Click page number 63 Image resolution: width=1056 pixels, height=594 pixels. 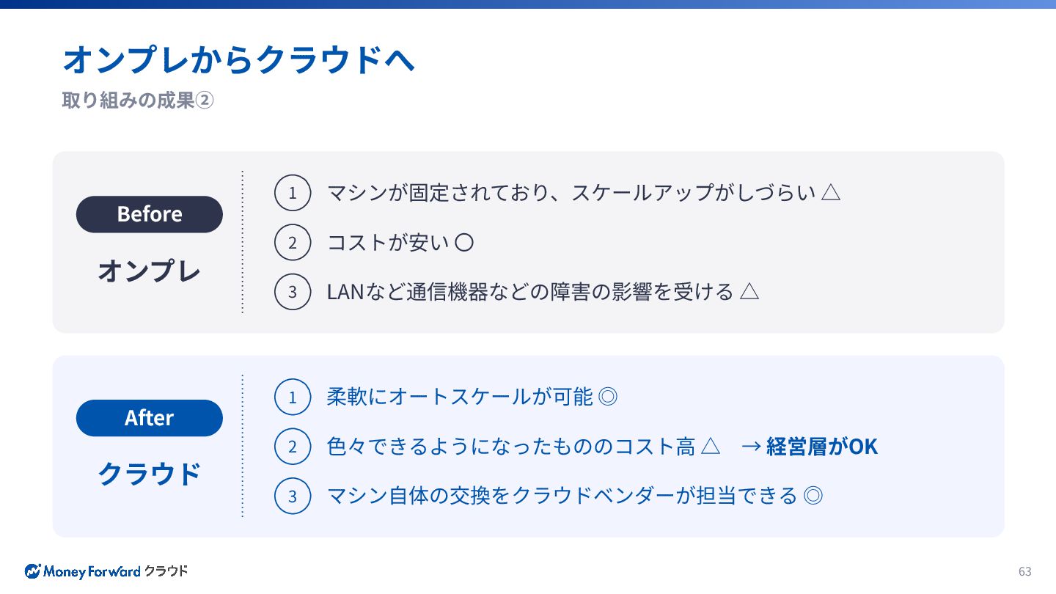[1024, 571]
